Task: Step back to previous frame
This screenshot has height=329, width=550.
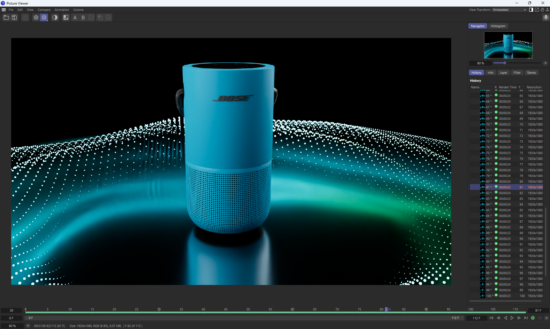Action: [x=498, y=318]
